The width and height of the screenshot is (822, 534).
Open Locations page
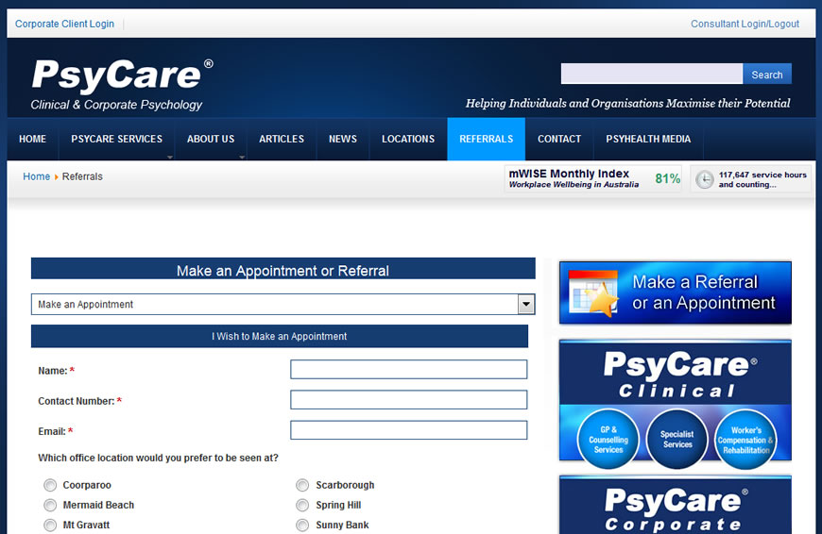click(x=408, y=139)
